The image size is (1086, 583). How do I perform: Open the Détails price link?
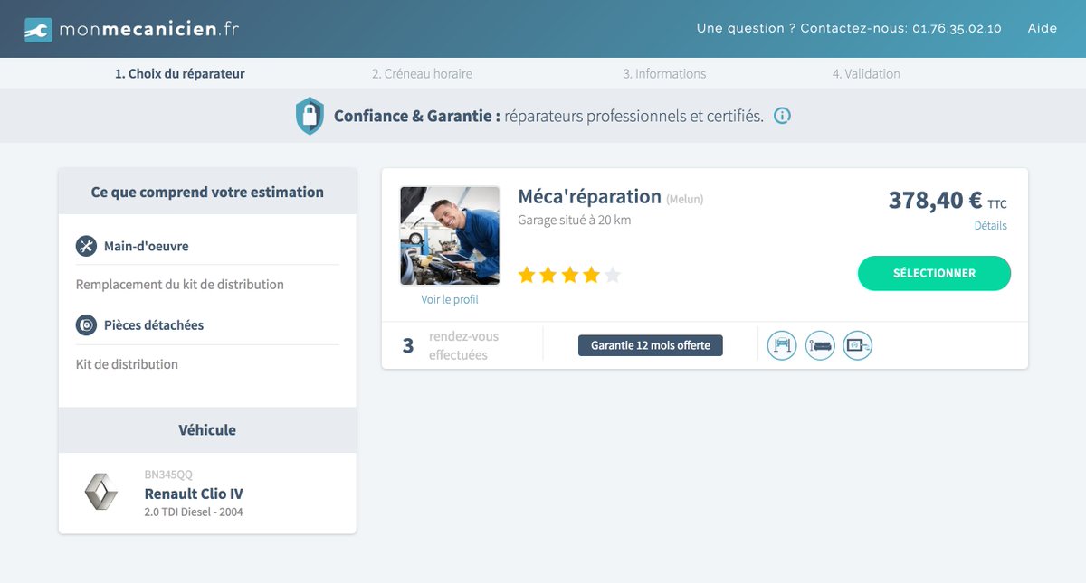tap(990, 226)
